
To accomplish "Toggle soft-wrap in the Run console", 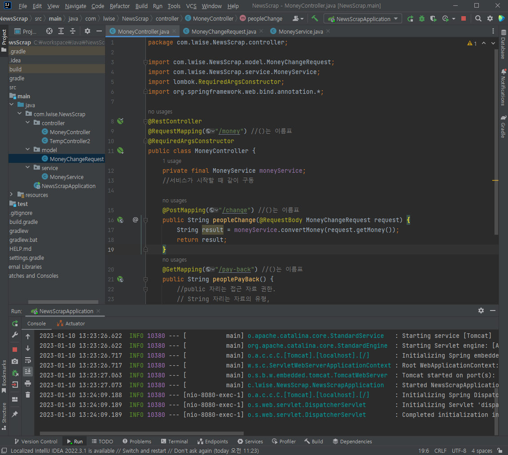I will [28, 360].
